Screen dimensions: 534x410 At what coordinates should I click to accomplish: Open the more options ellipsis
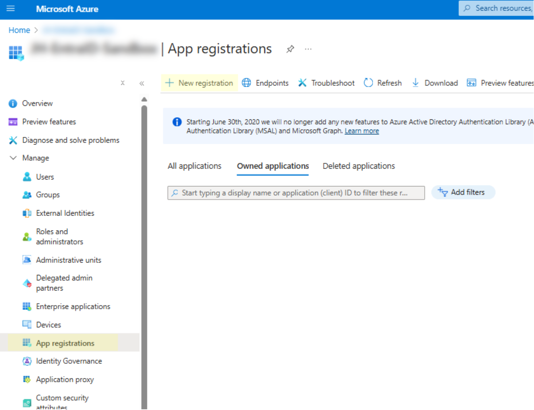308,49
